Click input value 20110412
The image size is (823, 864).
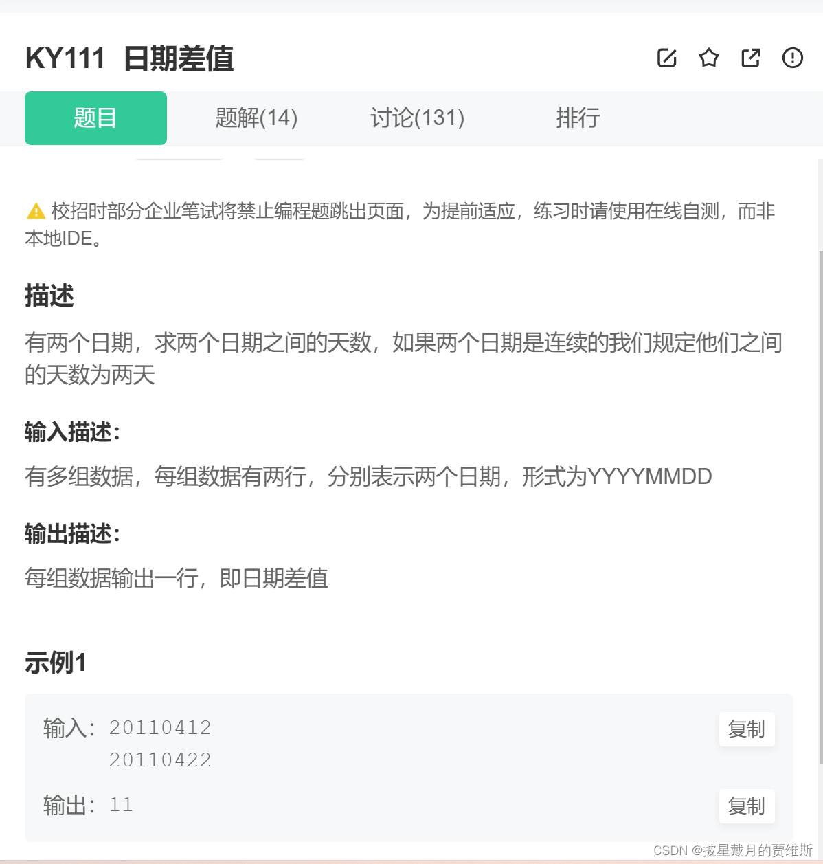coord(161,727)
